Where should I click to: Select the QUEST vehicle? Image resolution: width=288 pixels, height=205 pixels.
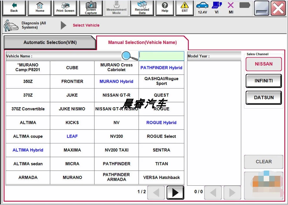pos(162,95)
